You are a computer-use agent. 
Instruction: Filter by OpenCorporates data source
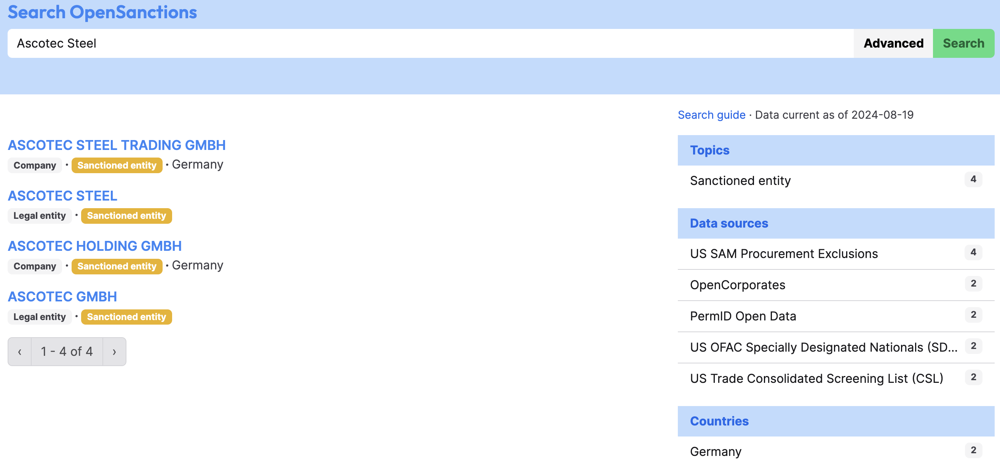836,285
